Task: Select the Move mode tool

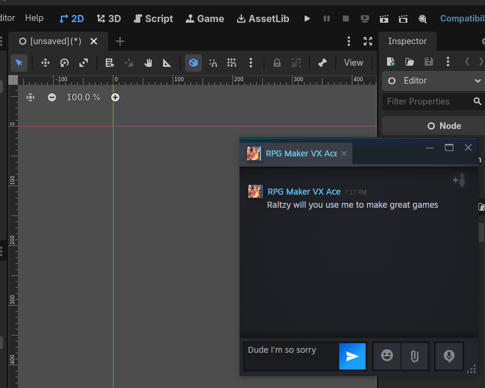Action: click(45, 63)
